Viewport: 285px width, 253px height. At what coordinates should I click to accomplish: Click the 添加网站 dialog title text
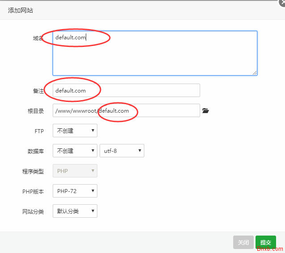pos(21,10)
